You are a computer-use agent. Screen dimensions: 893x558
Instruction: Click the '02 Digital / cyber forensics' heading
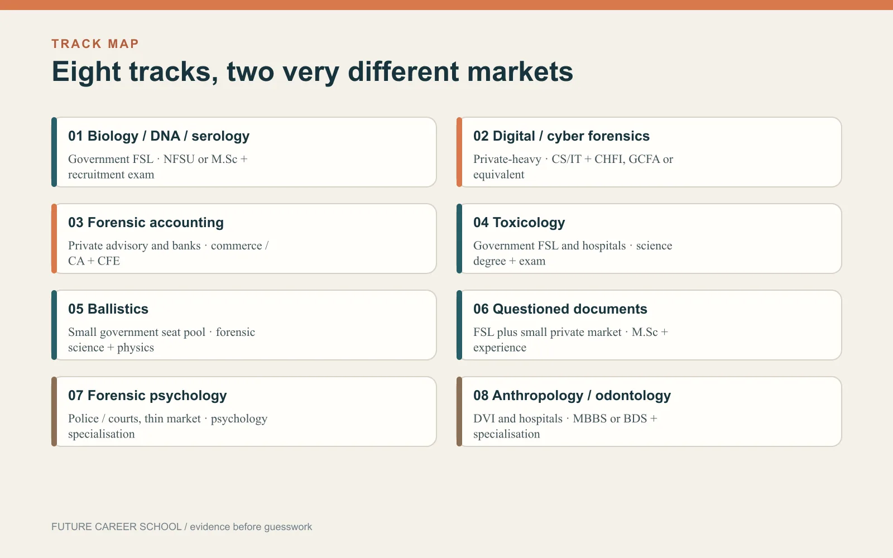tap(561, 136)
